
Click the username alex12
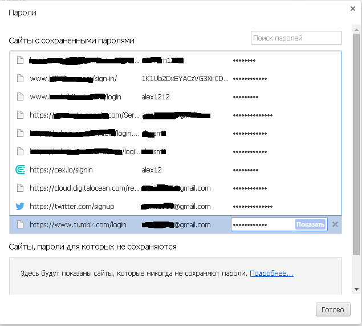(x=152, y=170)
